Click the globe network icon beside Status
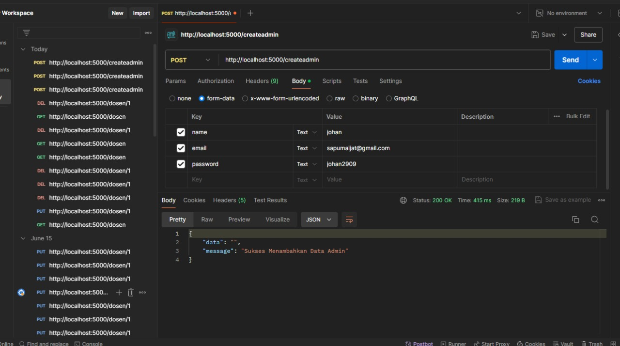This screenshot has height=346, width=620. click(403, 200)
